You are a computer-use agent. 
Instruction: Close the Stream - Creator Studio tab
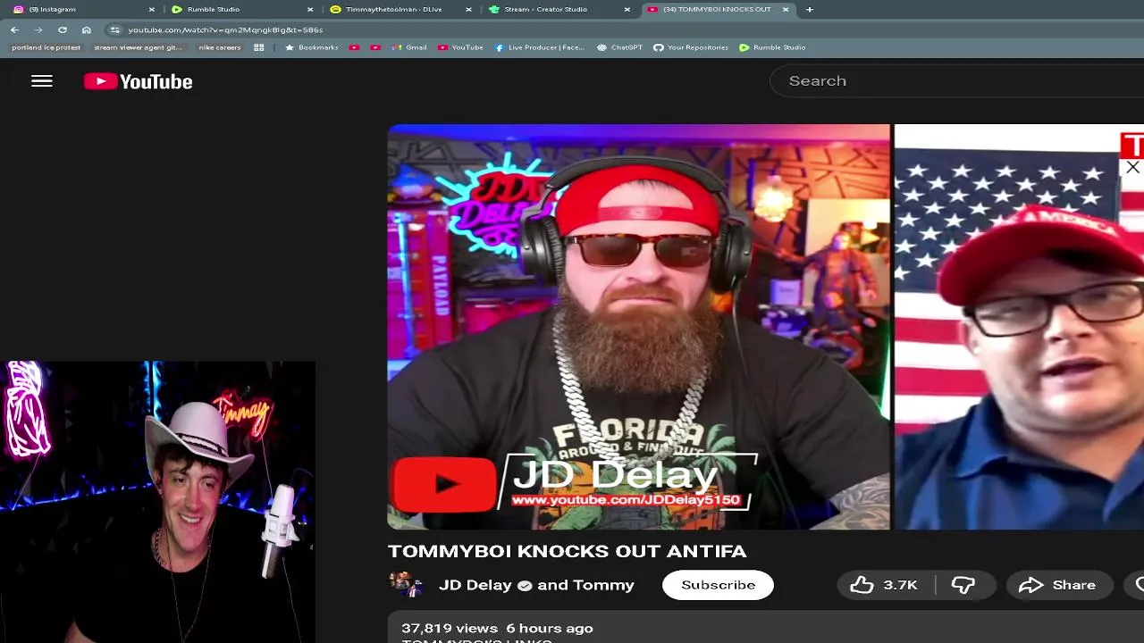click(x=627, y=9)
